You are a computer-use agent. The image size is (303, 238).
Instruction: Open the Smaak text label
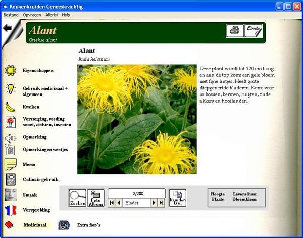coord(30,195)
